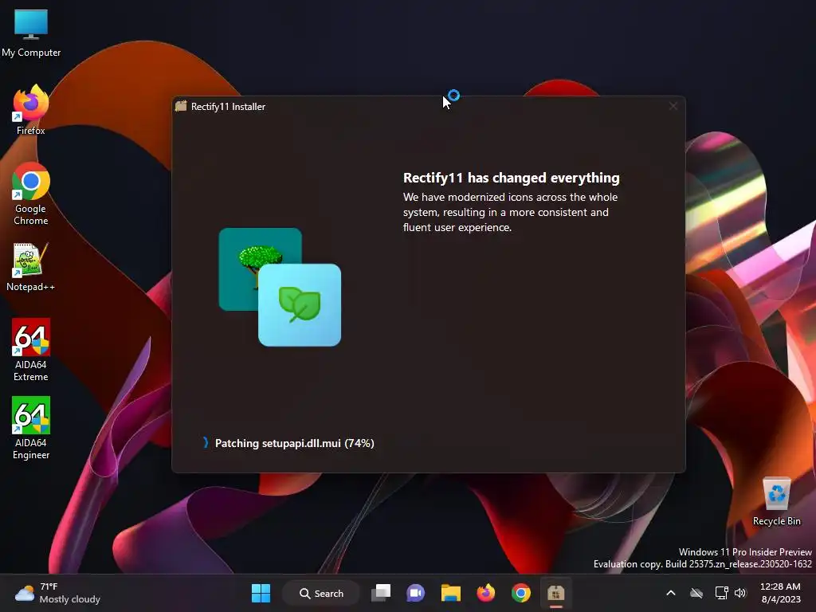Image resolution: width=816 pixels, height=612 pixels.
Task: Select the Google Chrome desktop shortcut
Action: [31, 194]
